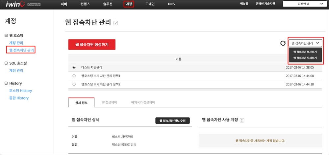Open the 김진현 님 user dropdown
The width and height of the screenshot is (329, 155).
coord(305,4)
